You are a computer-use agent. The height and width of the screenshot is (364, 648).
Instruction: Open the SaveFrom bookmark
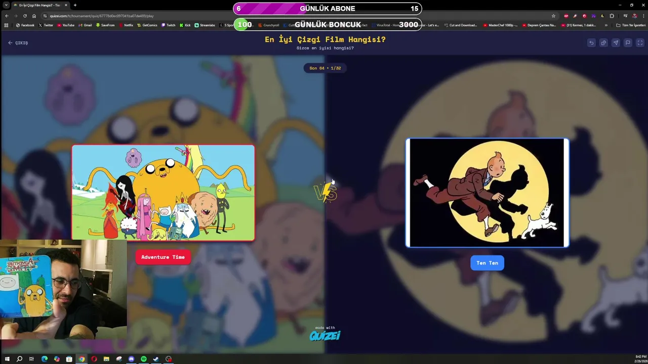coord(105,25)
